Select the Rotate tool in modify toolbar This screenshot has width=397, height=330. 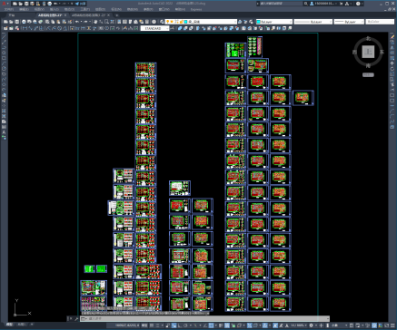coord(392,69)
